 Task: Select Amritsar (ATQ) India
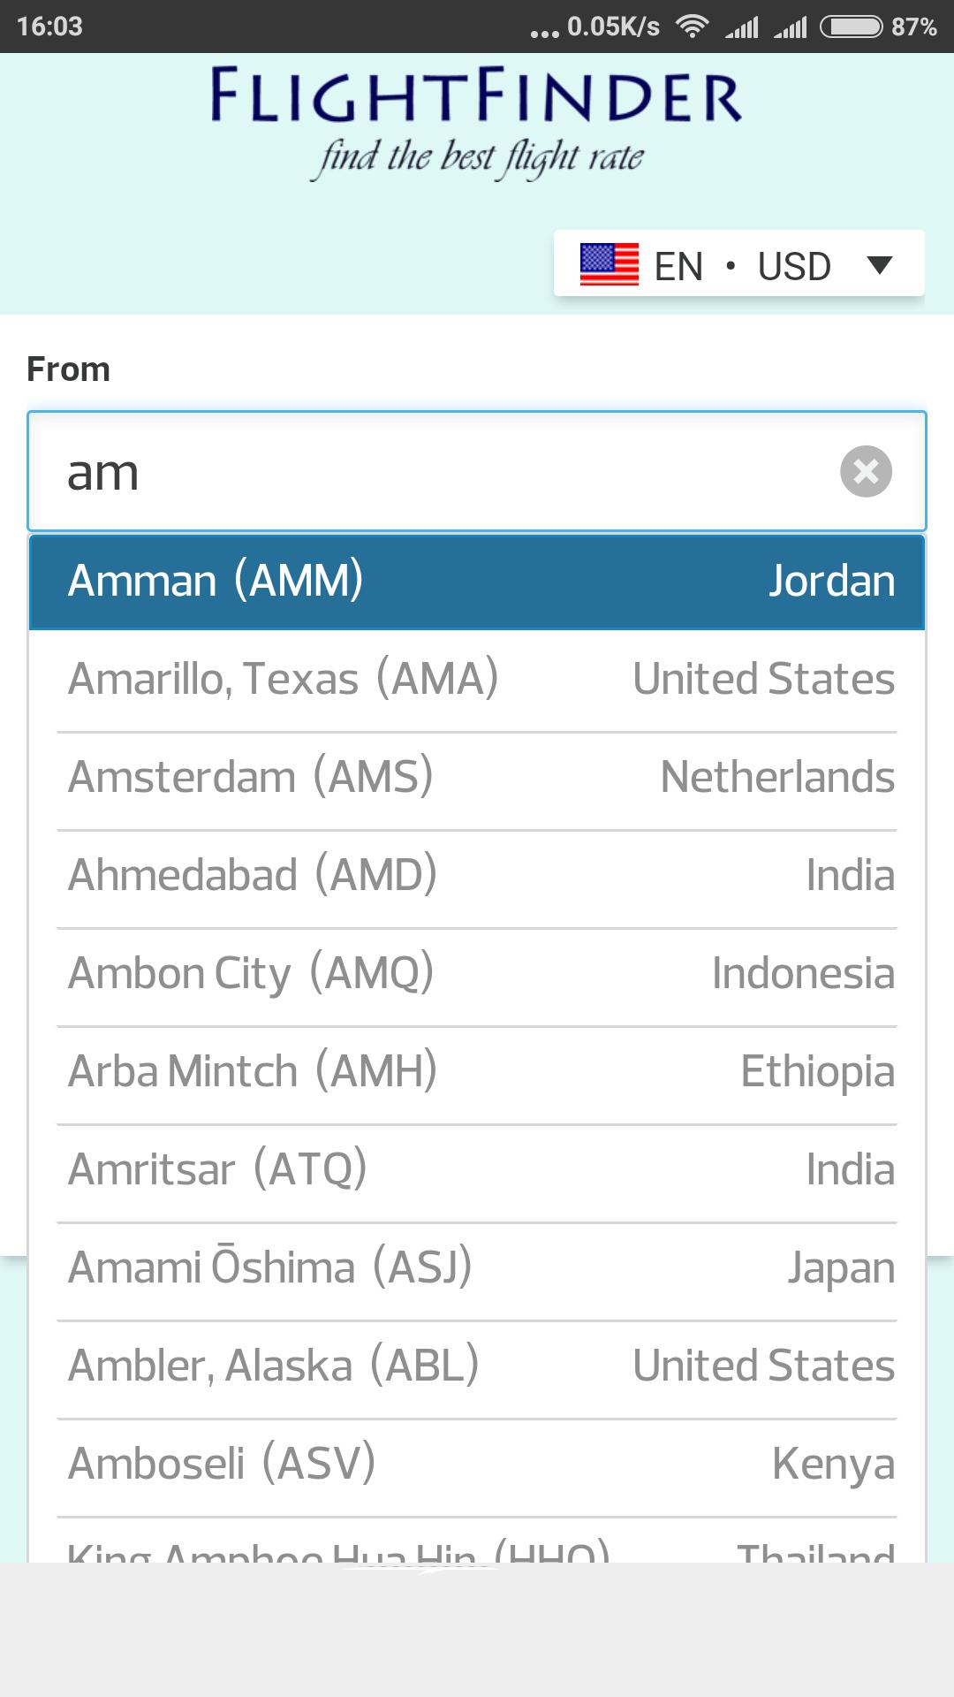tap(477, 1170)
